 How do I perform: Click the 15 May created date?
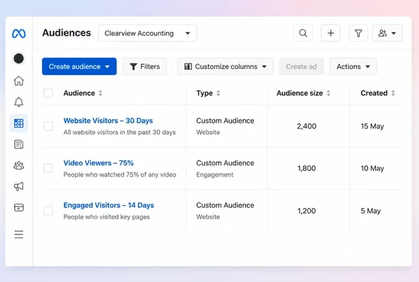372,126
